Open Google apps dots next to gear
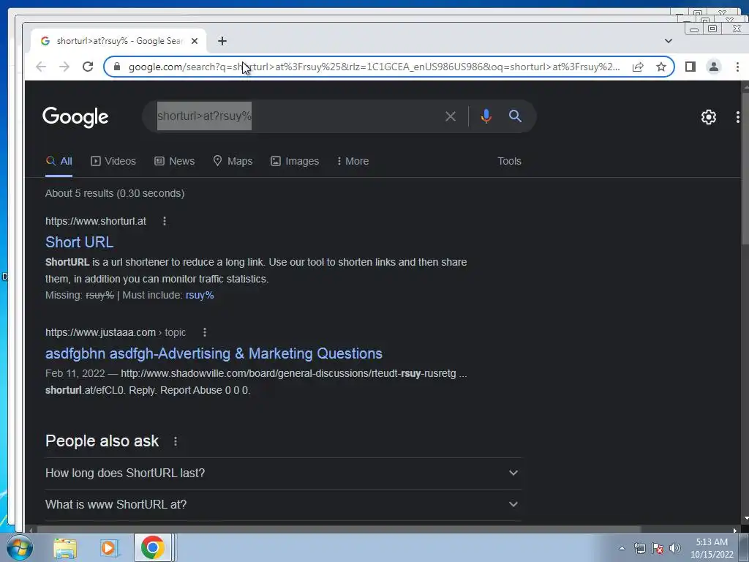 click(738, 117)
